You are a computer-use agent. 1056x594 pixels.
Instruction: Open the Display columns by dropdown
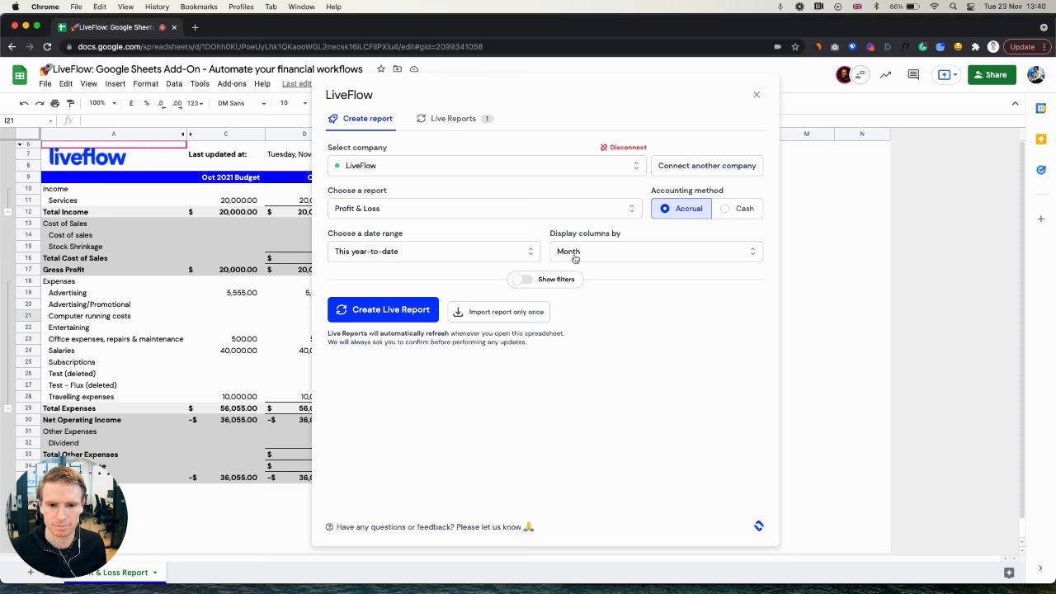point(657,252)
